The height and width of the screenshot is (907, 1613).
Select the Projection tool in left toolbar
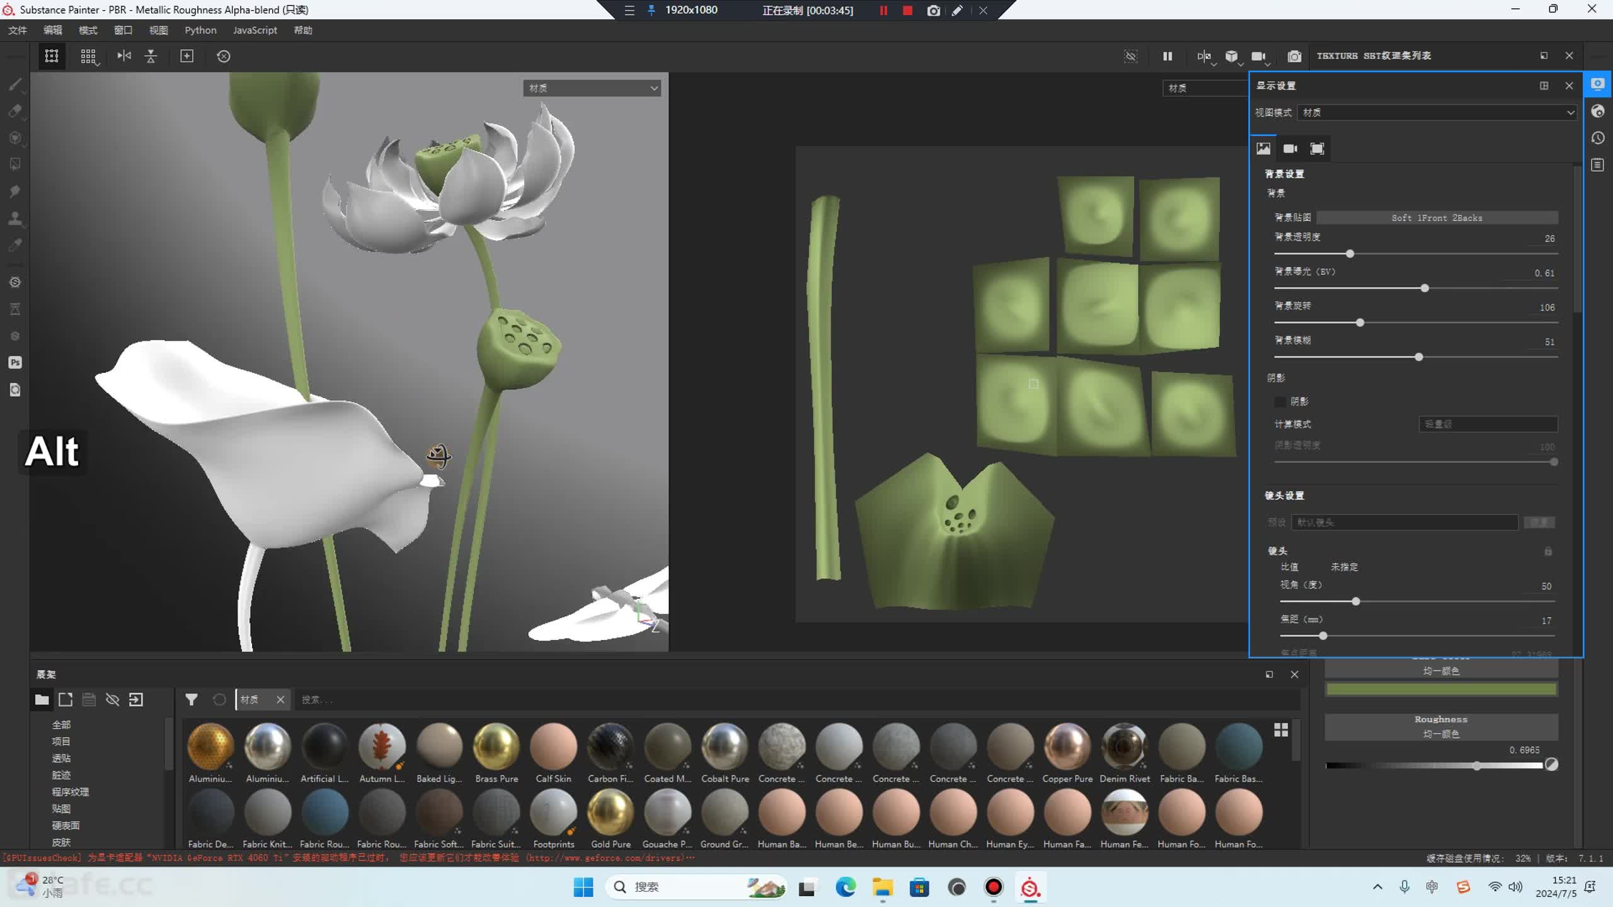tap(15, 137)
